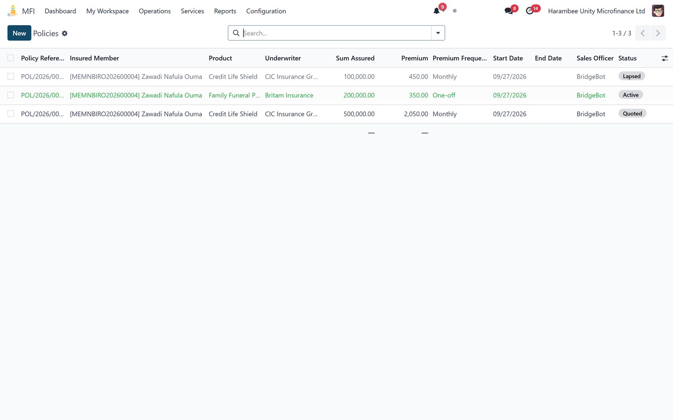Sort by Insured Member column header
Screen dimensions: 673x420
click(x=94, y=58)
